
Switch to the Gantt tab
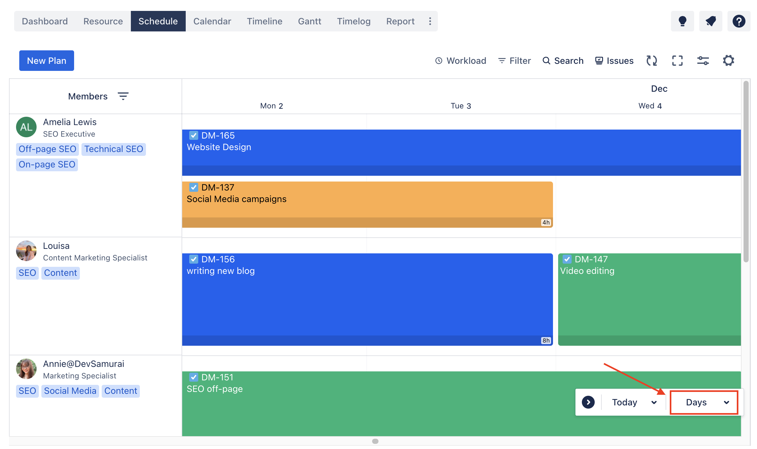[x=309, y=21]
